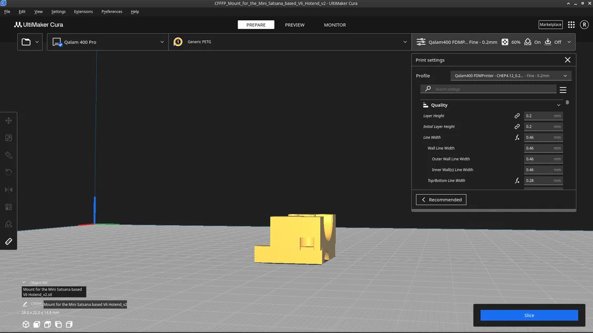Screen dimensions: 593x333
Task: Switch to right side view cube icon
Action: [x=69, y=324]
